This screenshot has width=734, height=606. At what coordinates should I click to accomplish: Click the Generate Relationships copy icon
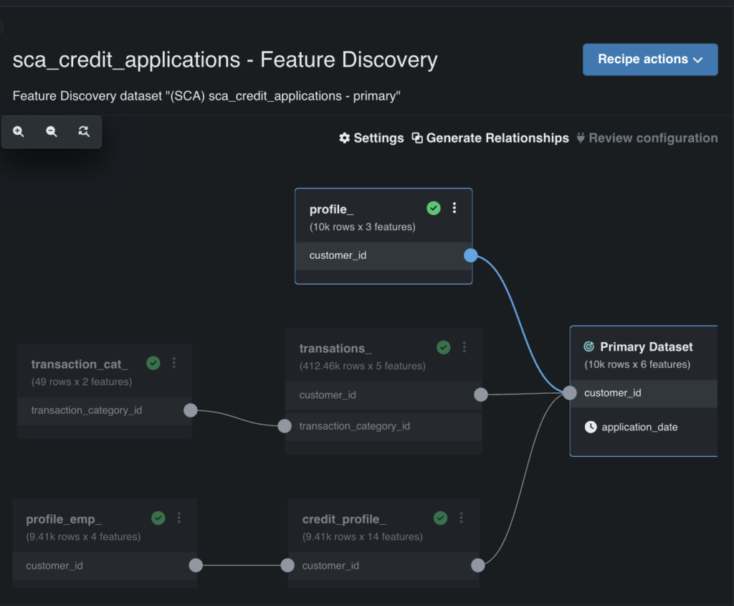click(x=417, y=138)
